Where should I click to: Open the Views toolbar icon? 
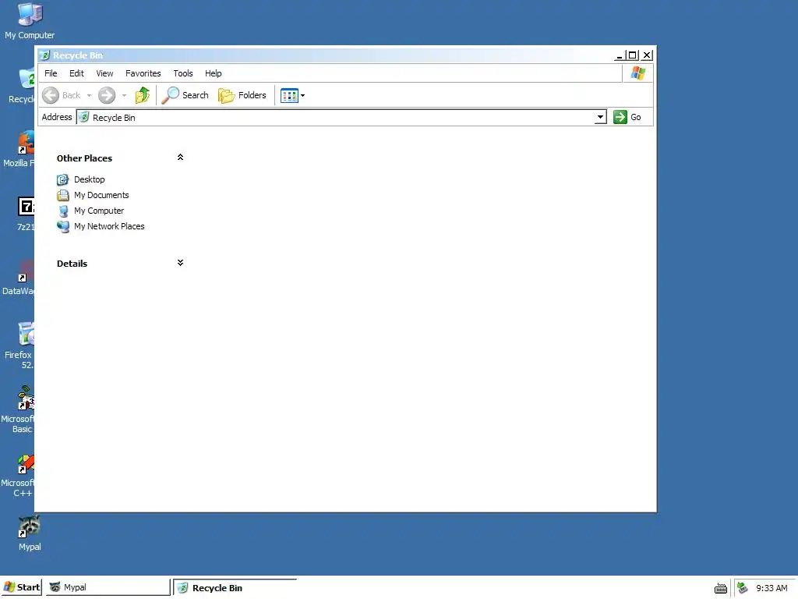pyautogui.click(x=289, y=95)
